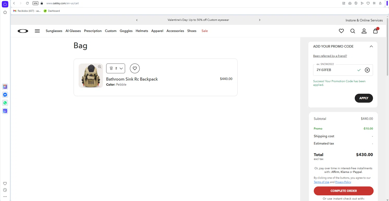Open Shoes menu
Viewport: 389px width, 201px height.
tap(192, 31)
